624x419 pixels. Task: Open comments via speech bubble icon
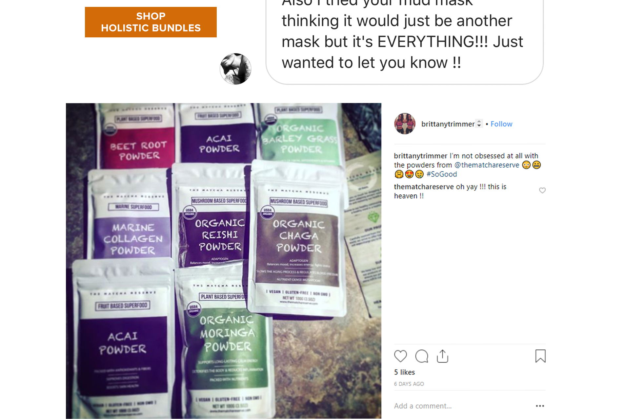point(422,356)
